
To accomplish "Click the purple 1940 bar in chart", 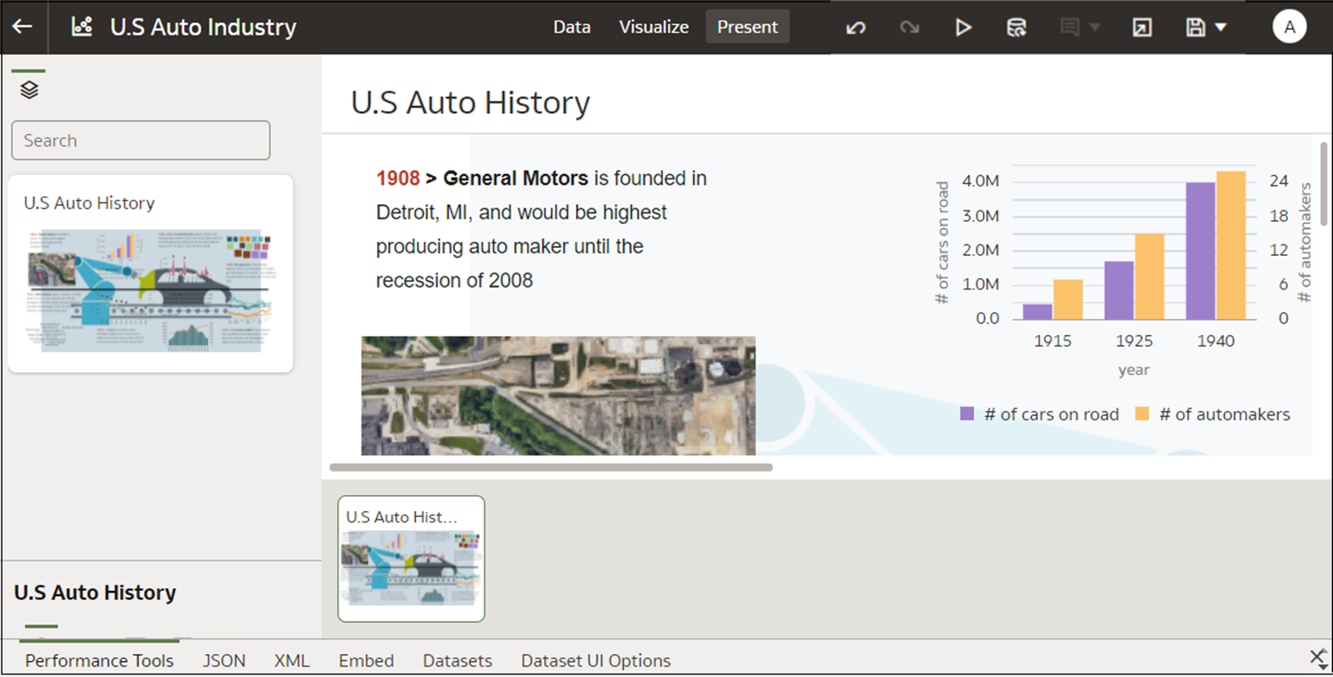I will pos(1201,251).
